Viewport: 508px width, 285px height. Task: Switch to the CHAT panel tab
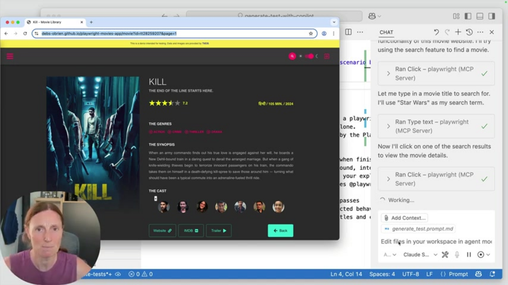click(x=386, y=32)
